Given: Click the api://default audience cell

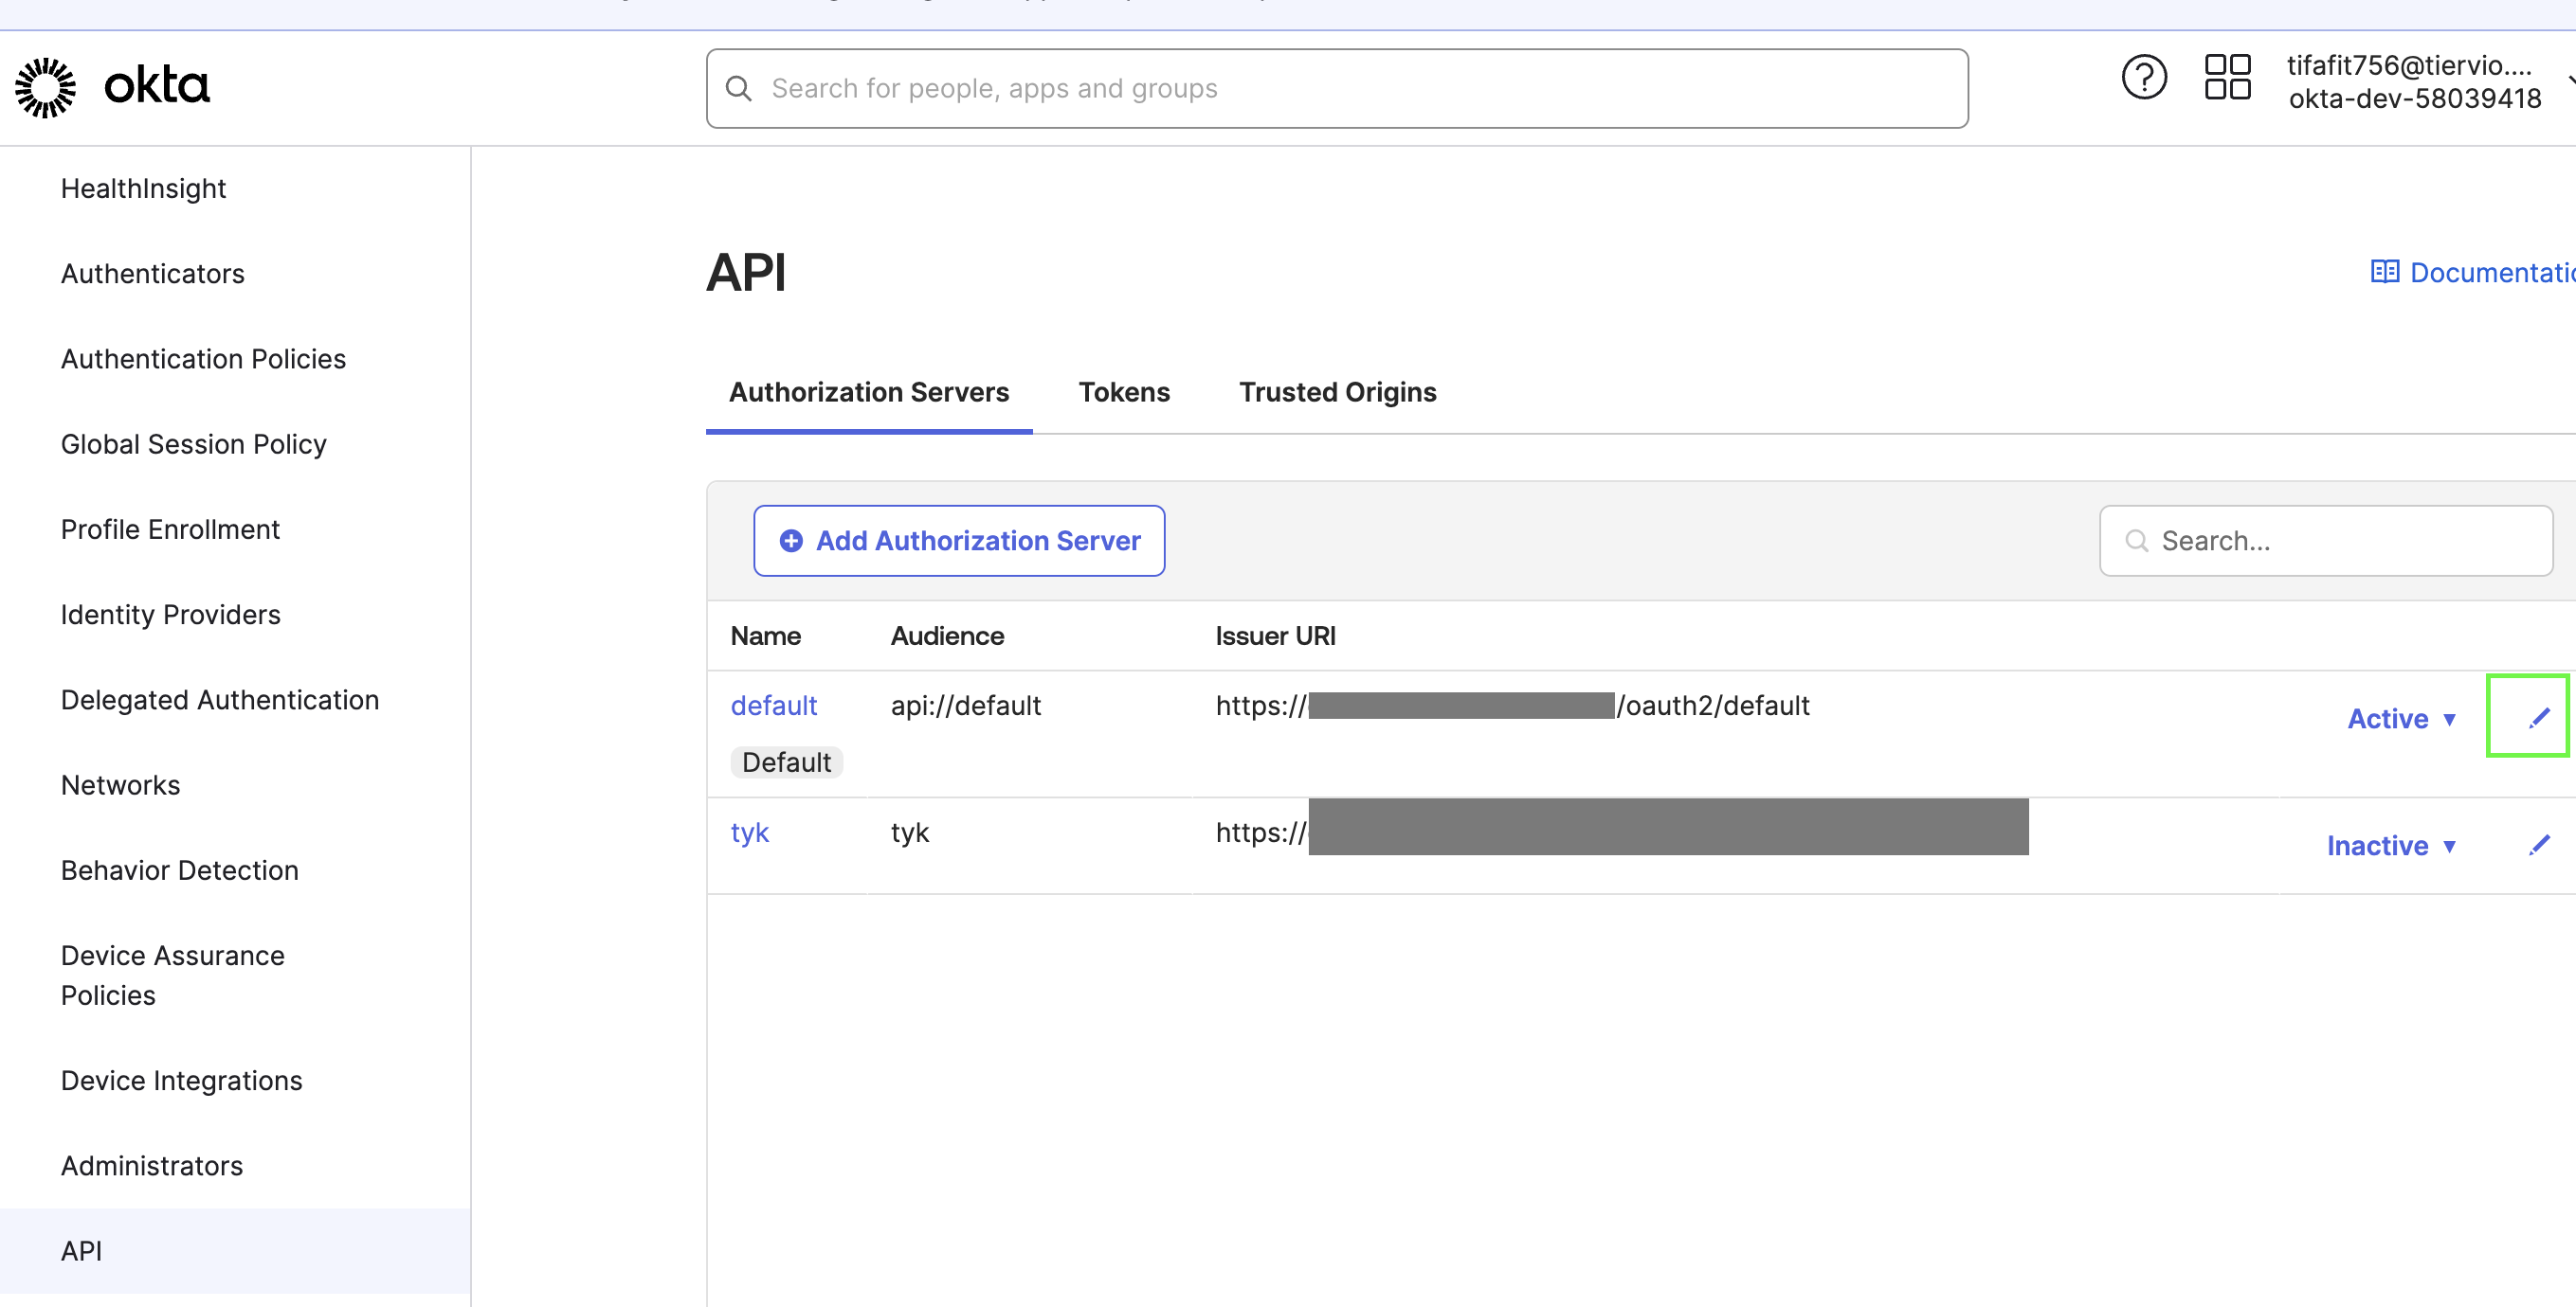Looking at the screenshot, I should coord(966,706).
